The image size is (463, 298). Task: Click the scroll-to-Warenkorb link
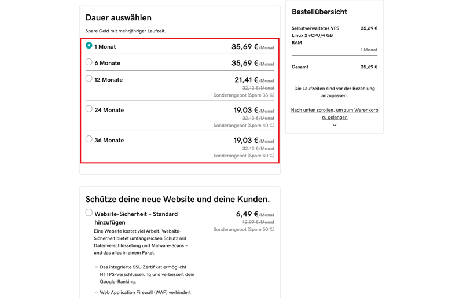[335, 113]
